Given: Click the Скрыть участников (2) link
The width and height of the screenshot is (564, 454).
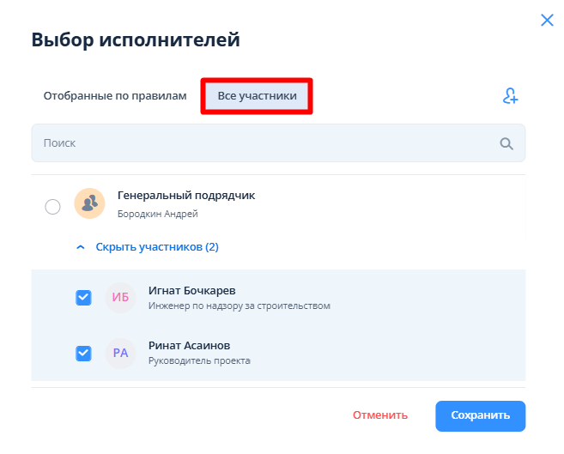Looking at the screenshot, I should click(x=156, y=247).
